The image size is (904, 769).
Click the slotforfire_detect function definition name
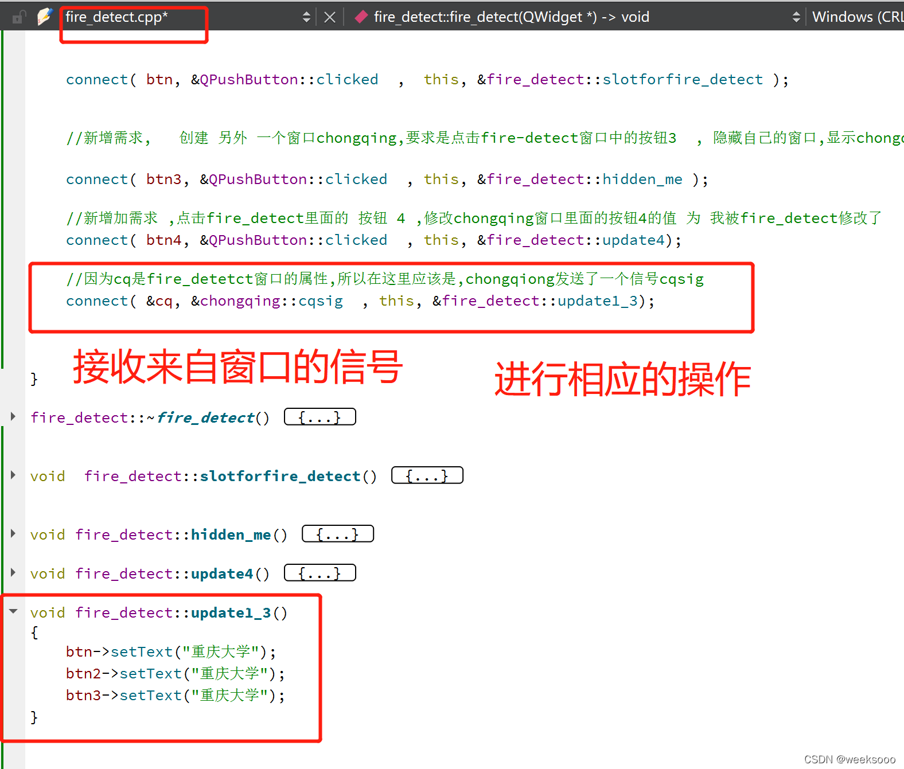pyautogui.click(x=280, y=477)
